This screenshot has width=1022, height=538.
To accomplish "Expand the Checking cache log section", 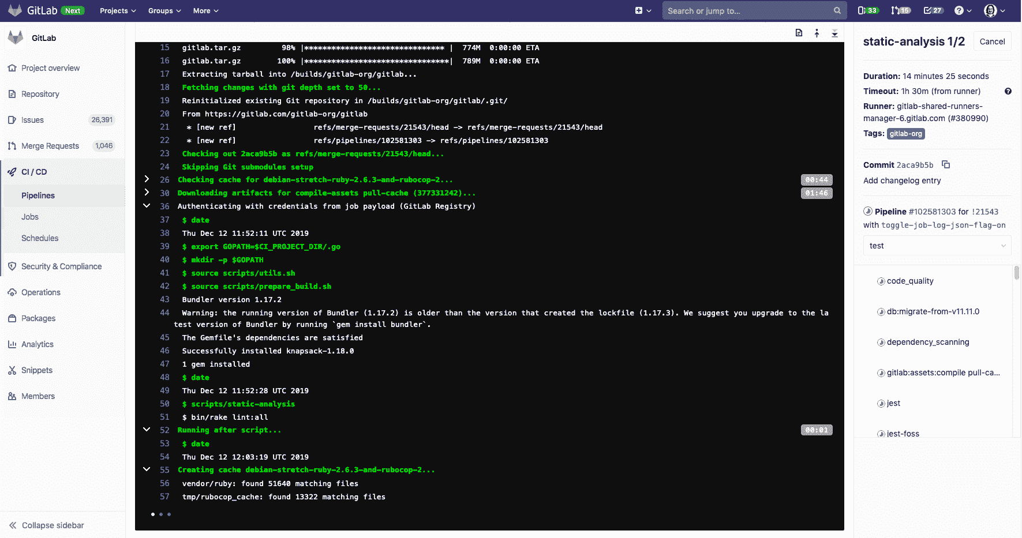I will pyautogui.click(x=147, y=179).
